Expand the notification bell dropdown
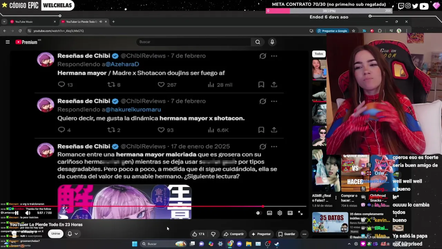 (73, 234)
